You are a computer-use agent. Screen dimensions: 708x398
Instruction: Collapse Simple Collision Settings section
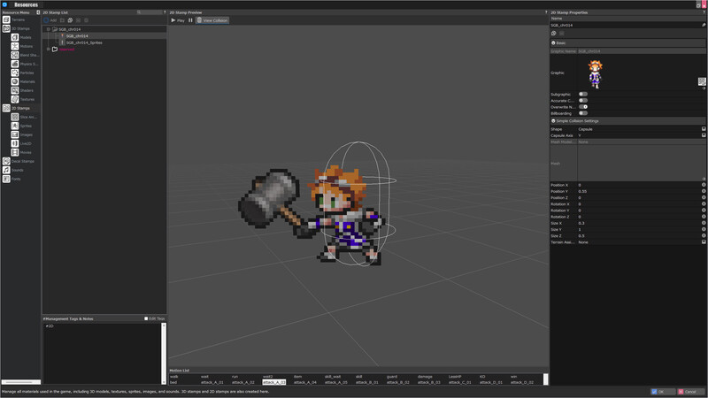(x=554, y=121)
